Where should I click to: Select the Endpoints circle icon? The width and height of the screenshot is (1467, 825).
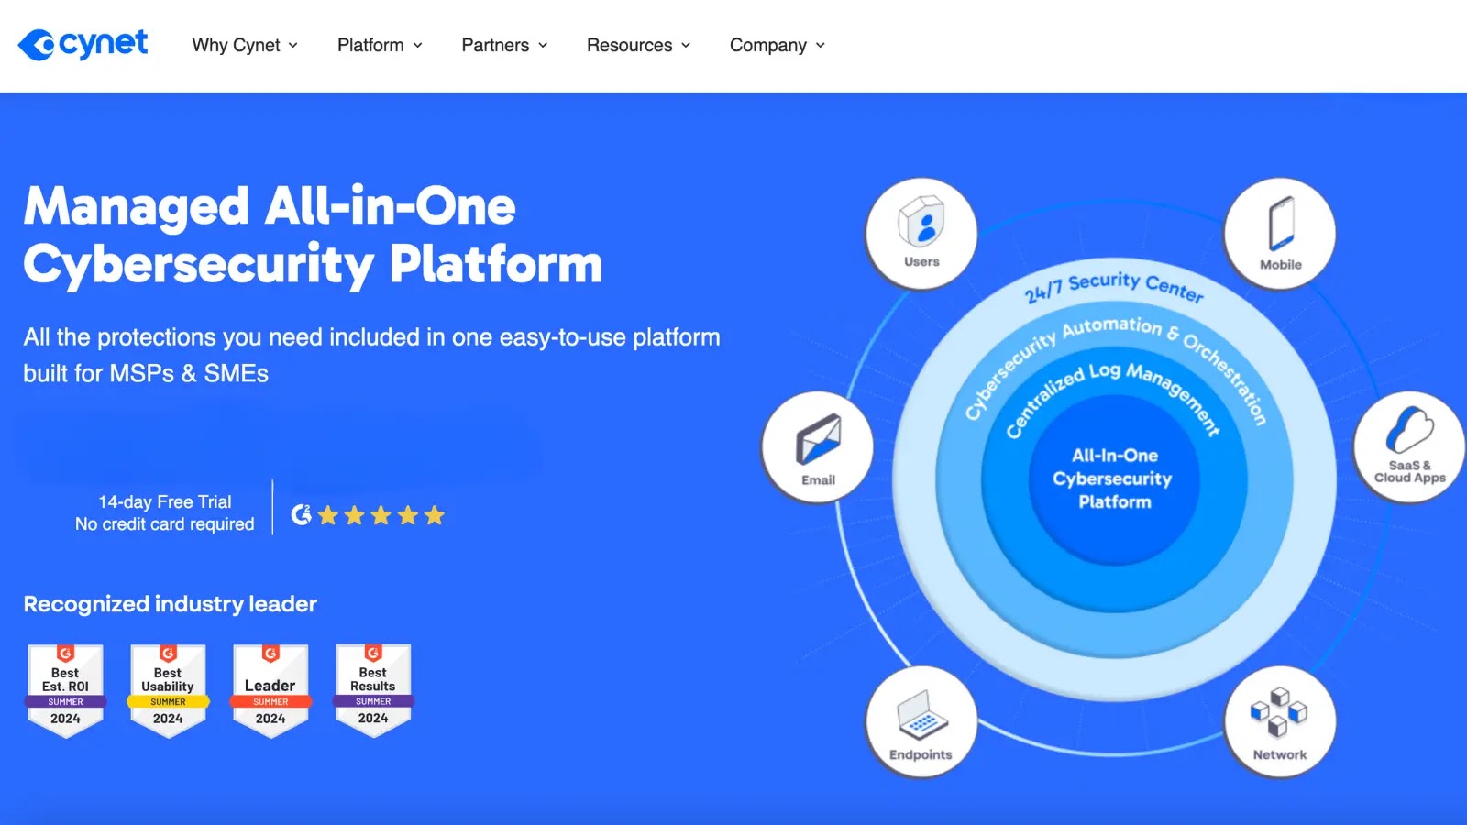pos(921,722)
